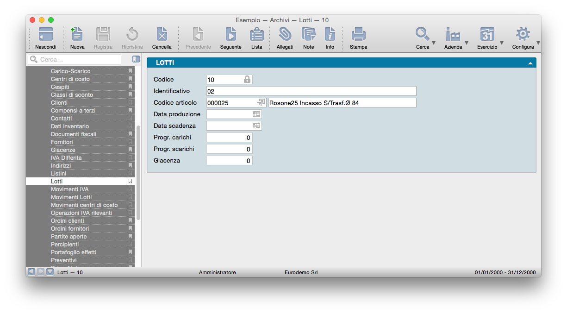Open the Cerca dropdown menu

[433, 44]
